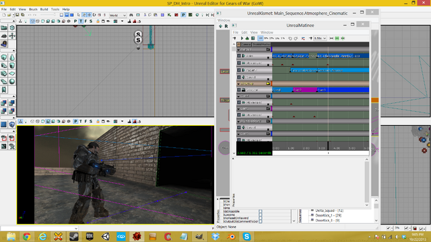Play the Matinee sequence
The image size is (431, 242).
[x=242, y=38]
